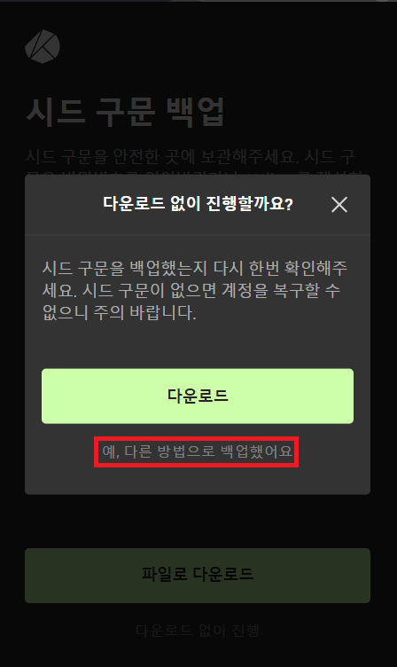This screenshot has width=397, height=667.
Task: Click blank space between warning text and 다운로드
Action: point(198,345)
